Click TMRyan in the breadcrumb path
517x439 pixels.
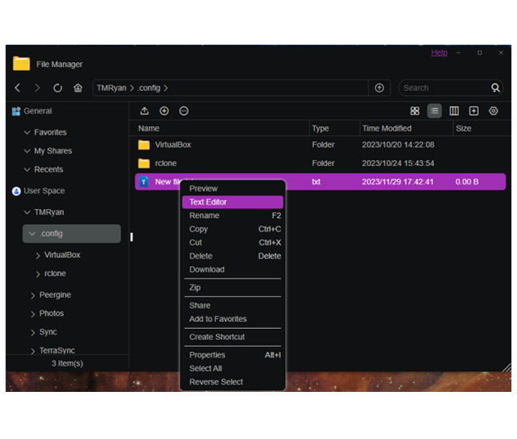[x=111, y=88]
